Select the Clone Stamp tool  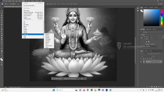2,29
